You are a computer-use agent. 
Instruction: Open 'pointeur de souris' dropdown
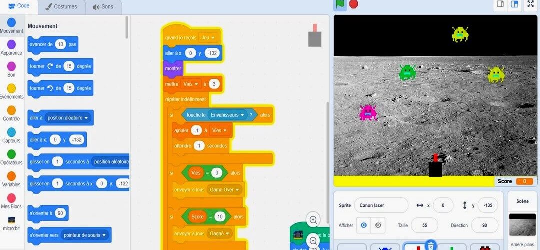[x=85, y=235]
